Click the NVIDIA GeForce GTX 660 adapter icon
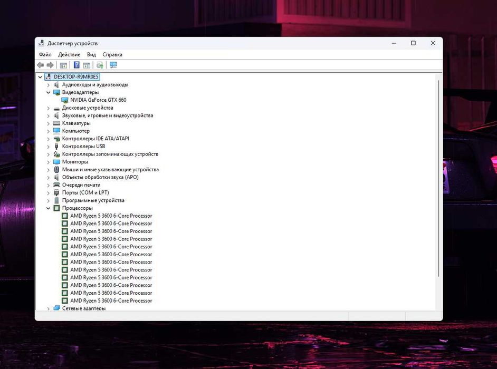This screenshot has height=369, width=497. (x=65, y=100)
